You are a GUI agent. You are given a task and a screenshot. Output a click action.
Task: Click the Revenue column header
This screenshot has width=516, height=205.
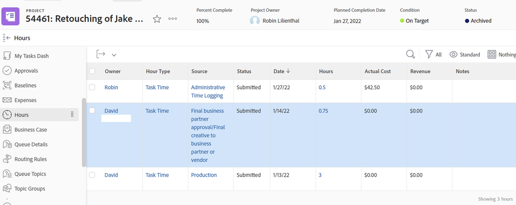(420, 71)
